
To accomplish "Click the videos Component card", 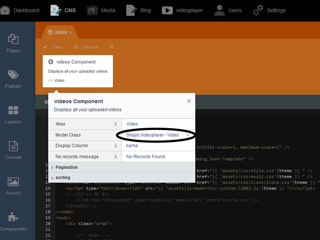I will pos(78,71).
